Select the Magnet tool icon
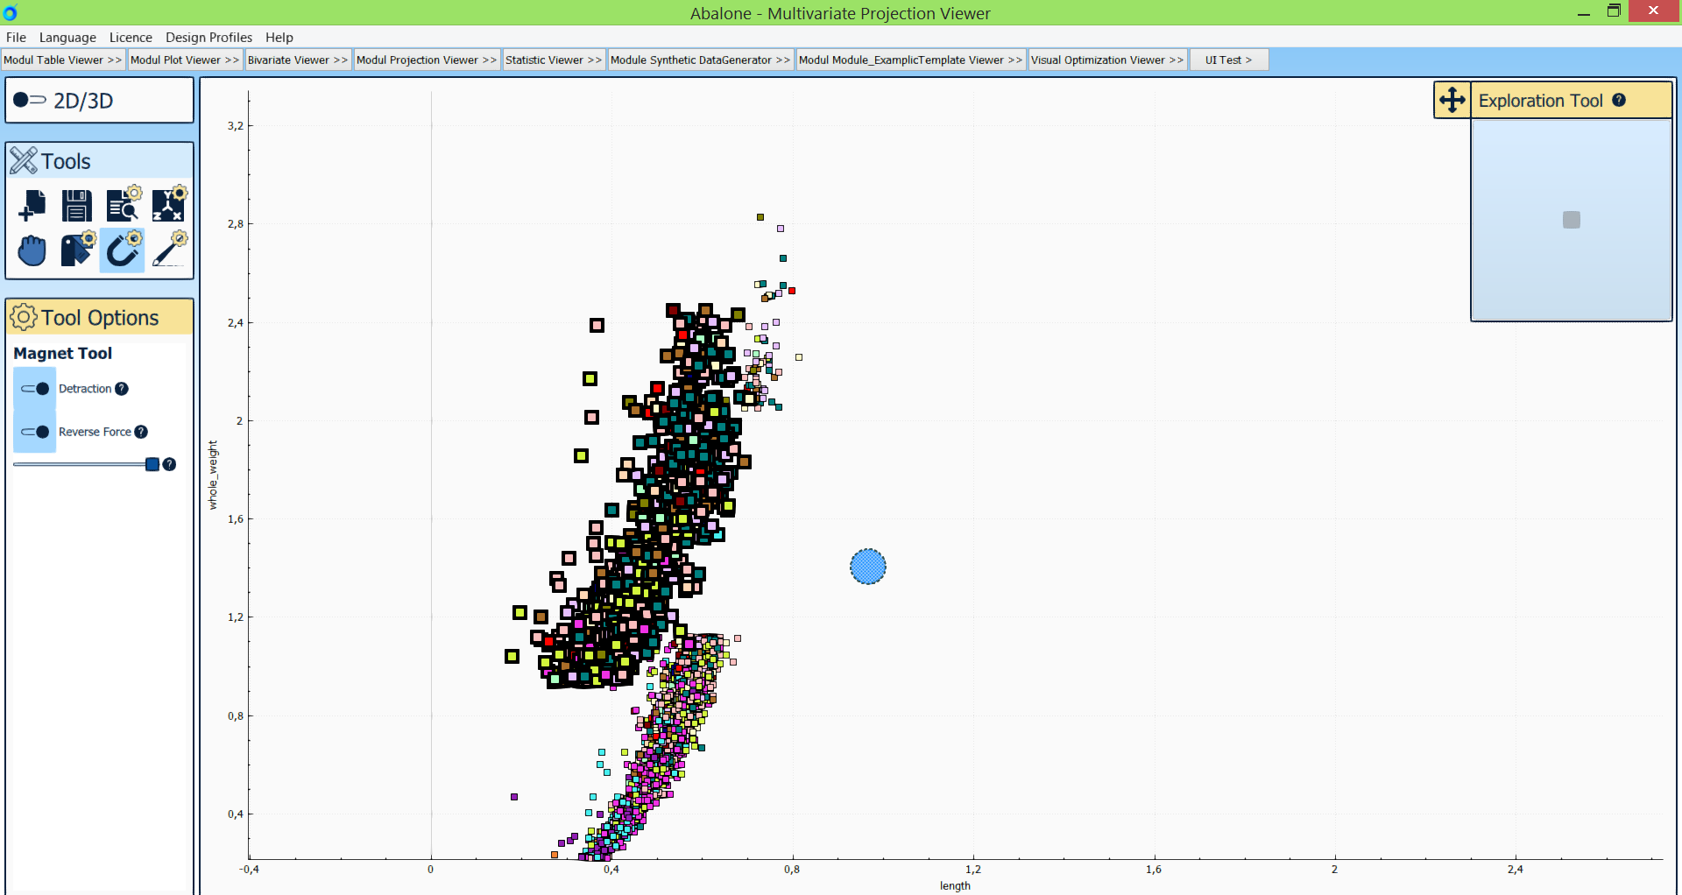Screen dimensions: 1682x895 [123, 250]
